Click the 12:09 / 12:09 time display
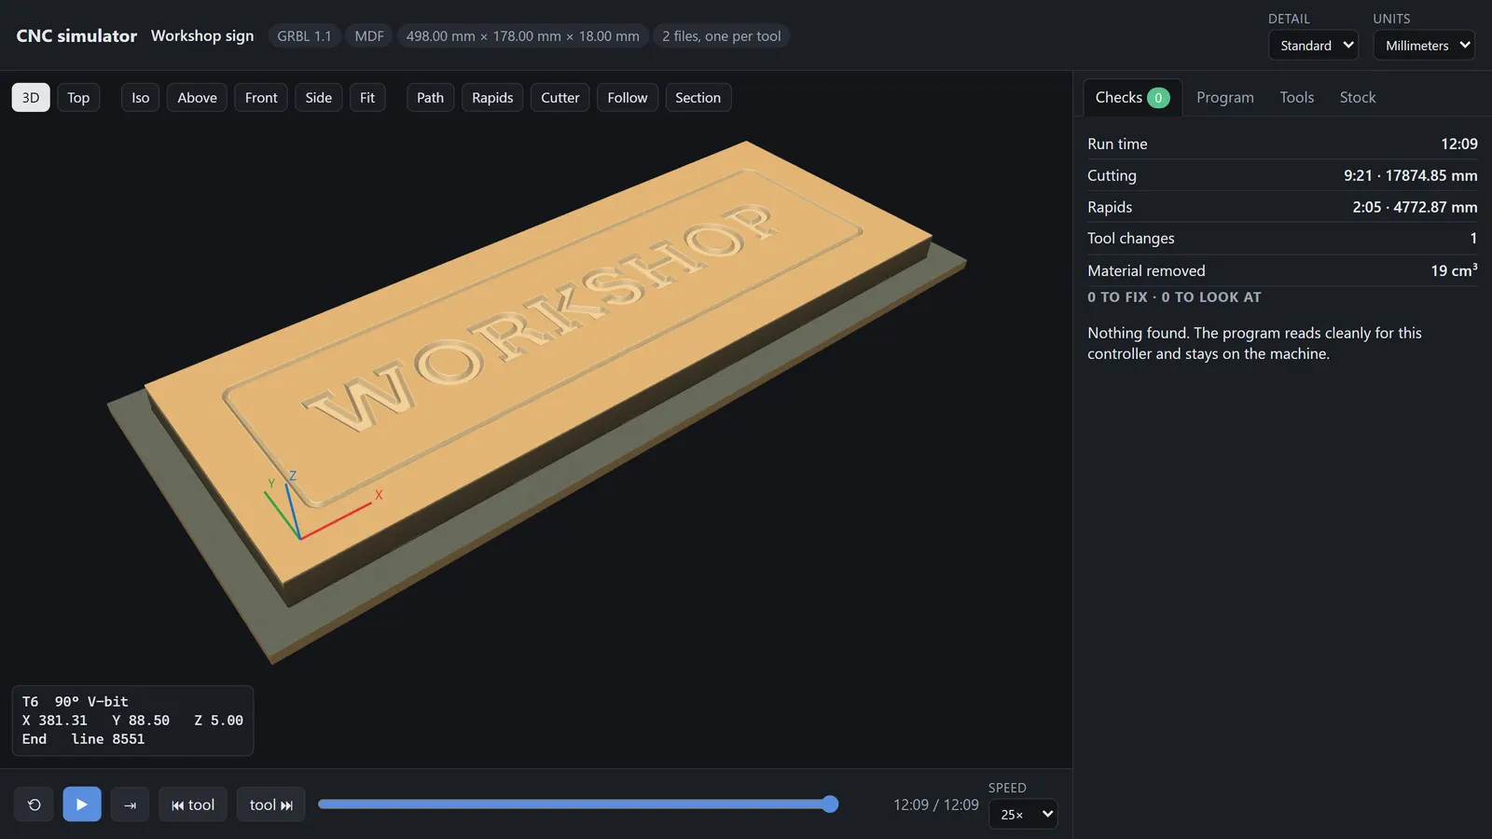The image size is (1492, 839). coord(936,805)
